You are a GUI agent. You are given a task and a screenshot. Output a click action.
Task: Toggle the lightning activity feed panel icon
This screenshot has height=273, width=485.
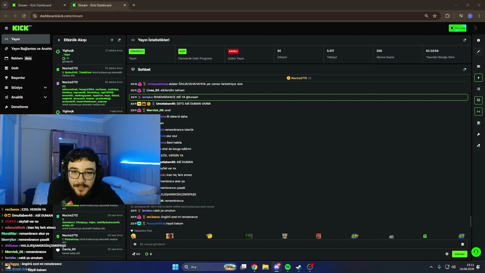tap(478, 78)
